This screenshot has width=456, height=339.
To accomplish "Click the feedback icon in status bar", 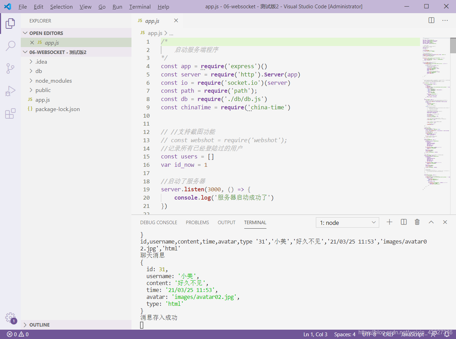I will point(433,335).
